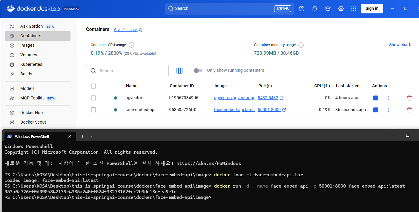The image size is (419, 212).
Task: Toggle Only show running containers
Action: [198, 71]
